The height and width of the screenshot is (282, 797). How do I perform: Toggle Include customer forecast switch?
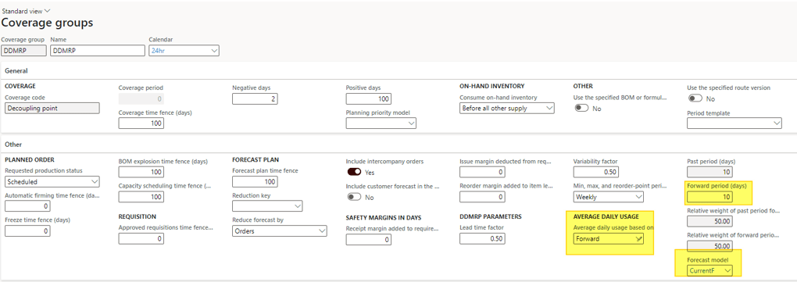coord(354,197)
